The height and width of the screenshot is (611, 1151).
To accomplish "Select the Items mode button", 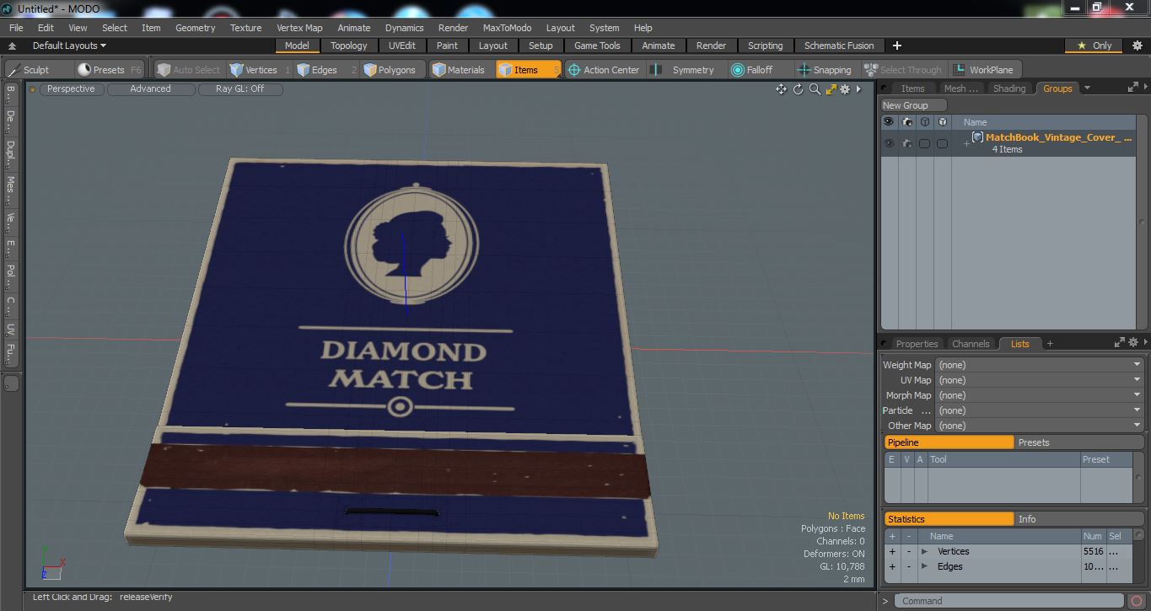I will pos(528,70).
